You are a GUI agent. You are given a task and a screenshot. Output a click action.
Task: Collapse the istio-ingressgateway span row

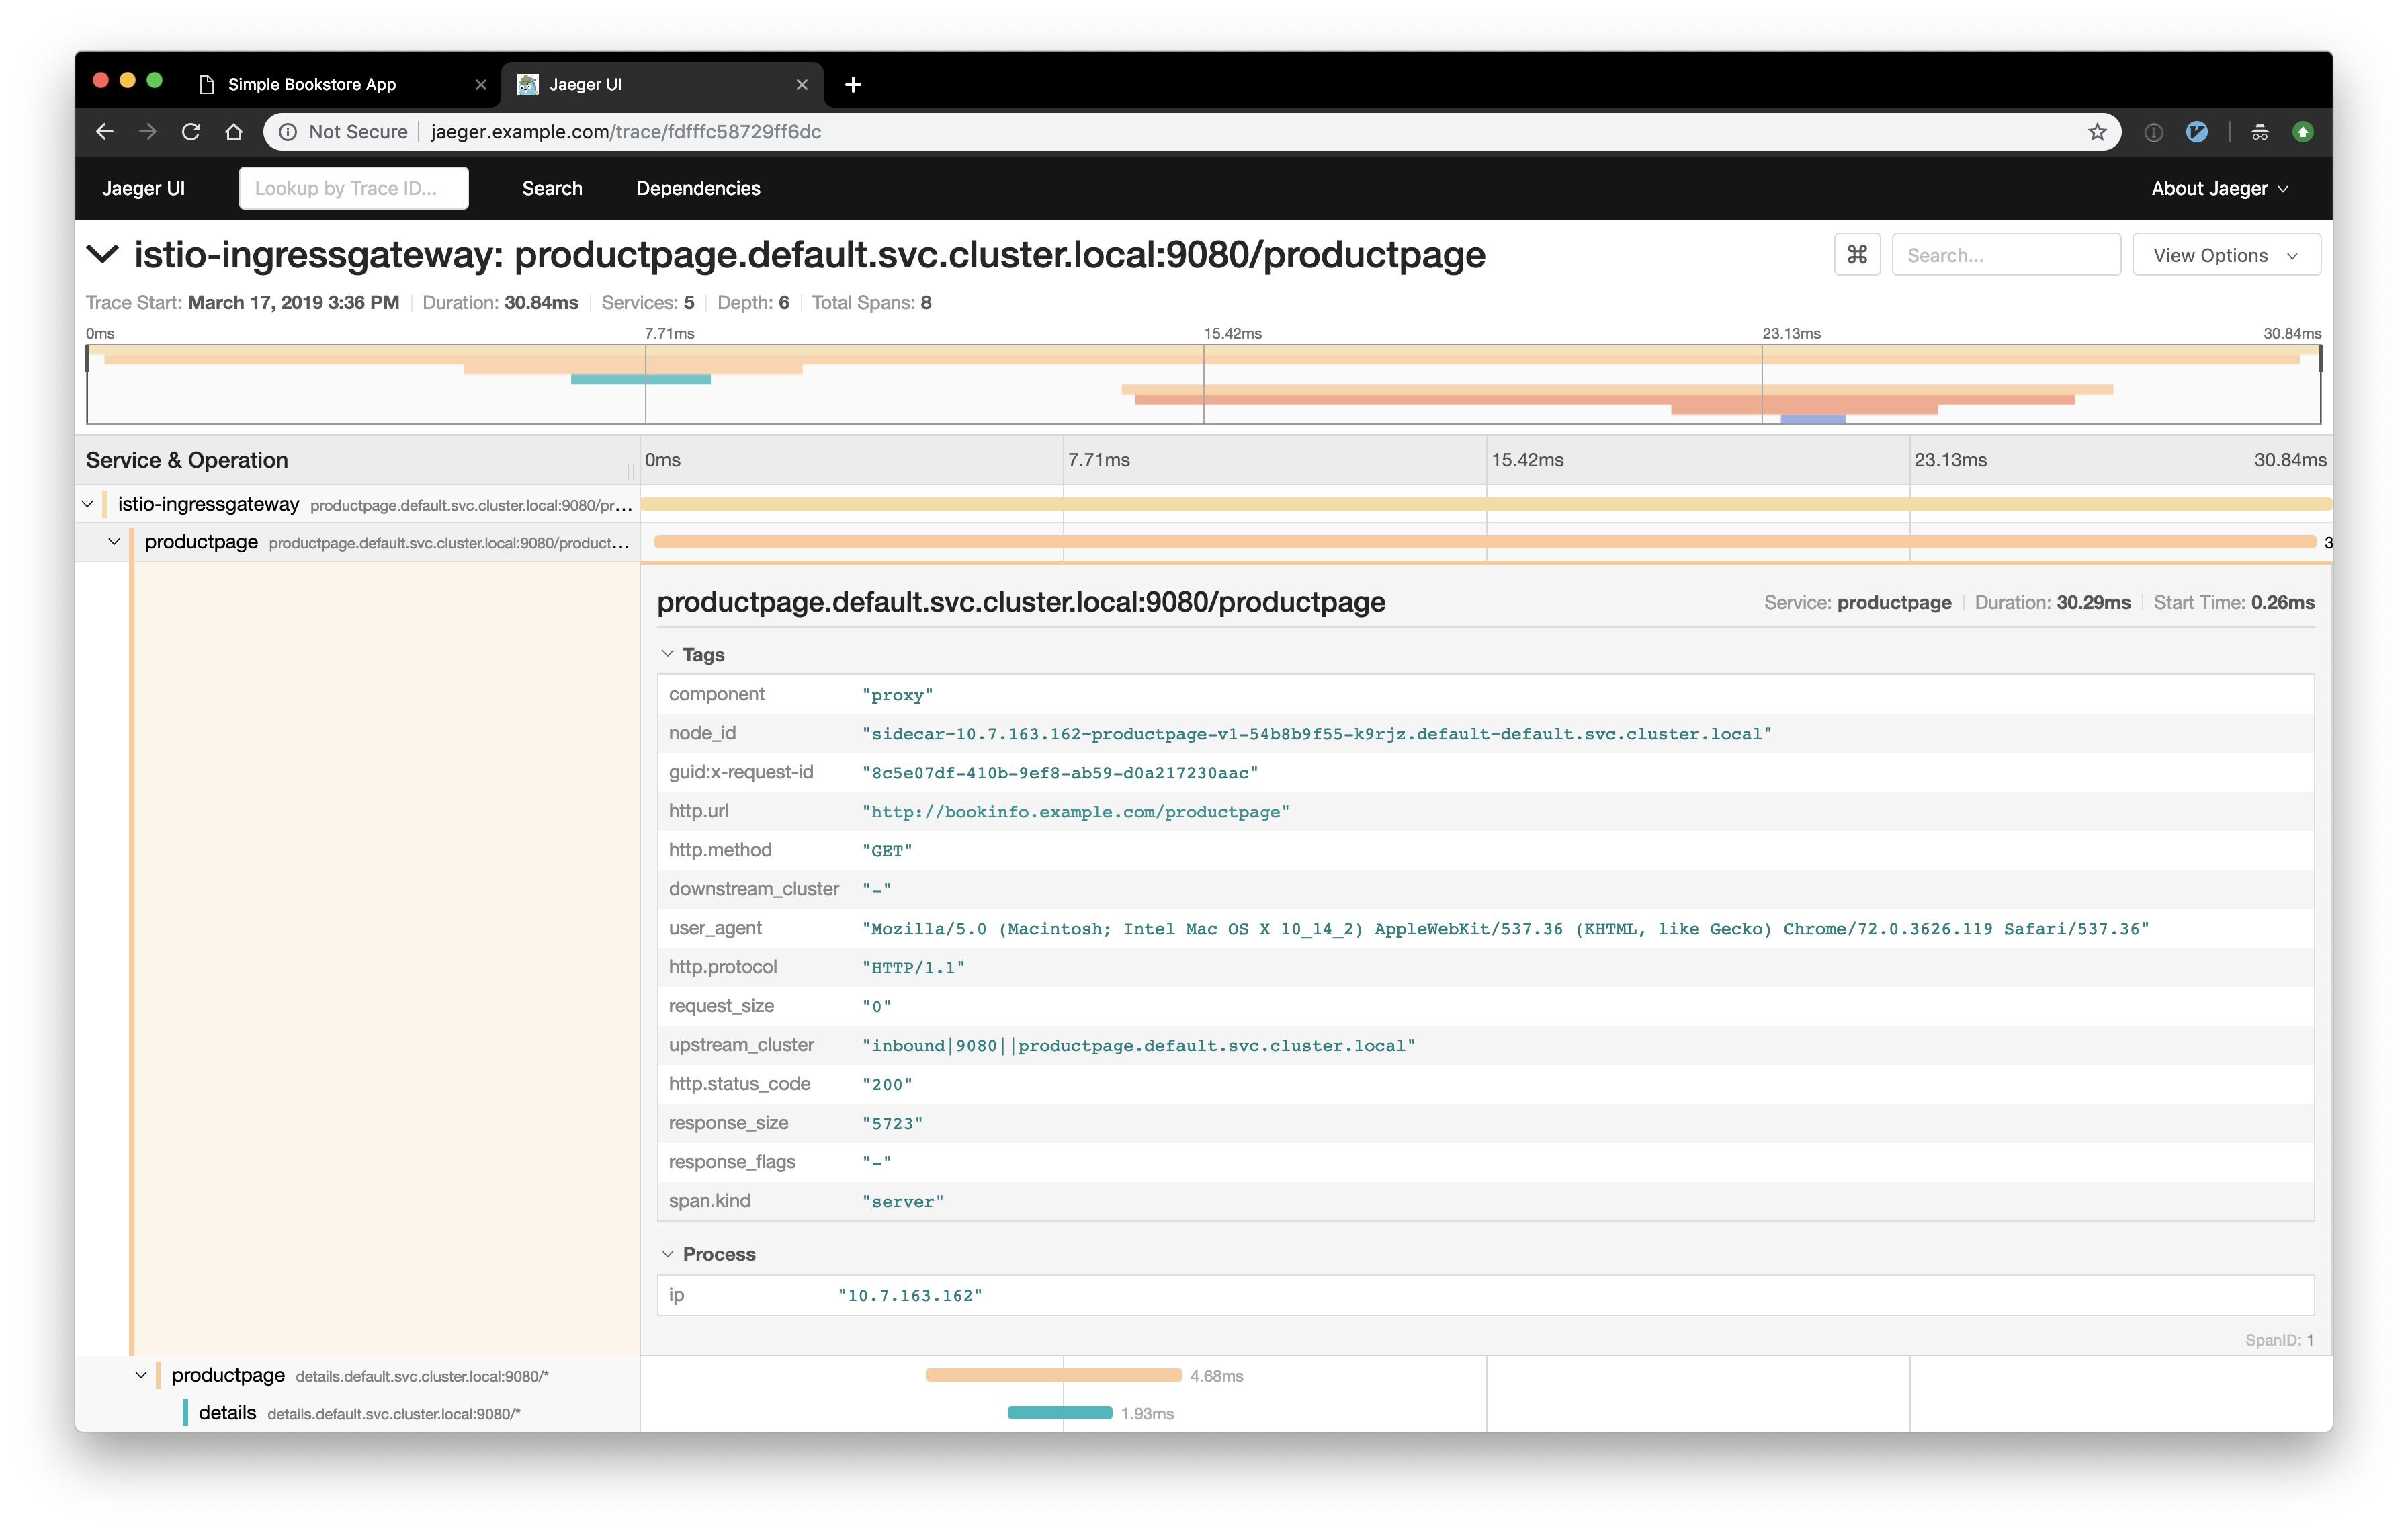pos(88,505)
